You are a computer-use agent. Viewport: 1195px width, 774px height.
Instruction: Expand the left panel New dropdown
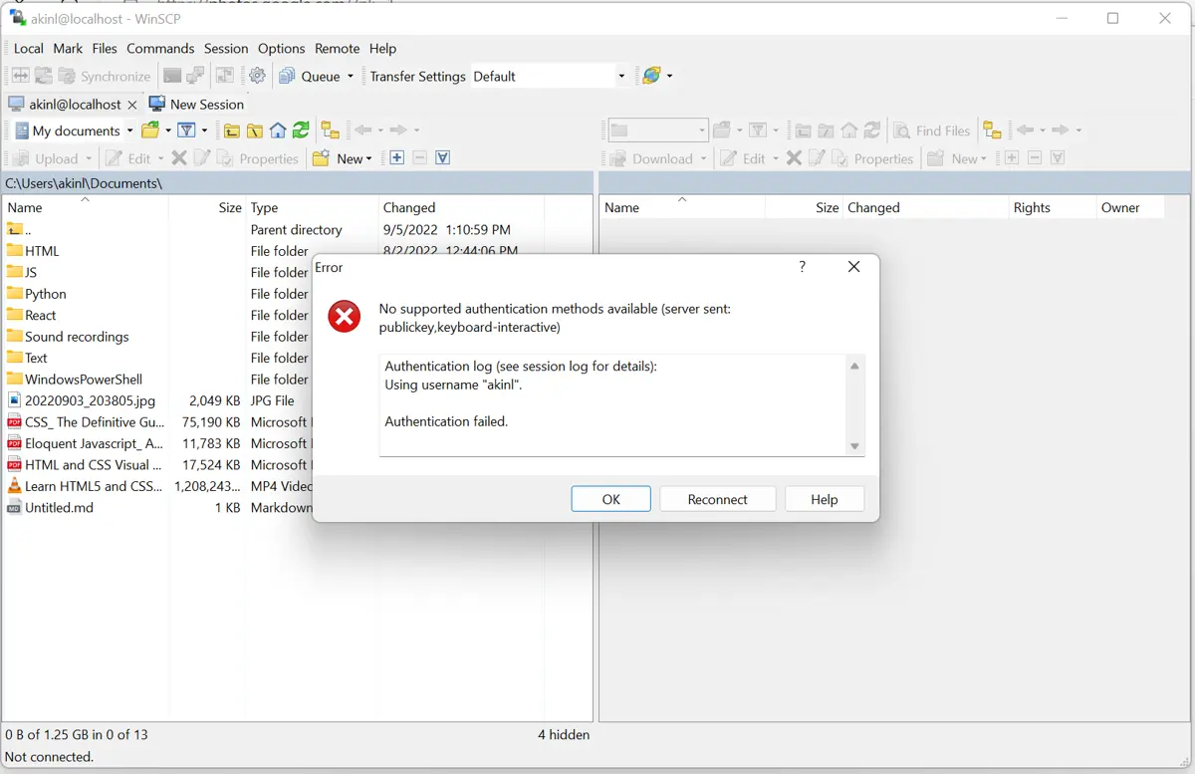[368, 159]
